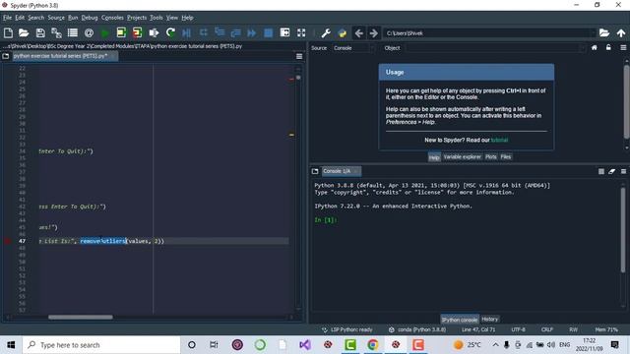Open Google Chrome from the taskbar
Image resolution: width=630 pixels, height=354 pixels.
[373, 345]
